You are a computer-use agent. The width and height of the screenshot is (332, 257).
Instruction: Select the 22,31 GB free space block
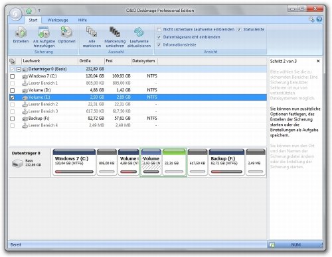[x=174, y=162]
